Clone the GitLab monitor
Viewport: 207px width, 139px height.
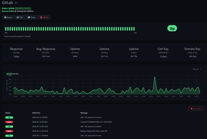click(31, 17)
